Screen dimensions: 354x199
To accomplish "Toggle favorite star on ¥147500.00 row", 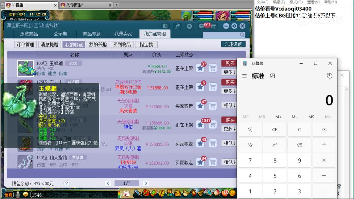I will click(200, 106).
